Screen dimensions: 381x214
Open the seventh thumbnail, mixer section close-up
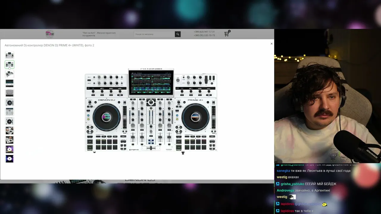tap(10, 112)
